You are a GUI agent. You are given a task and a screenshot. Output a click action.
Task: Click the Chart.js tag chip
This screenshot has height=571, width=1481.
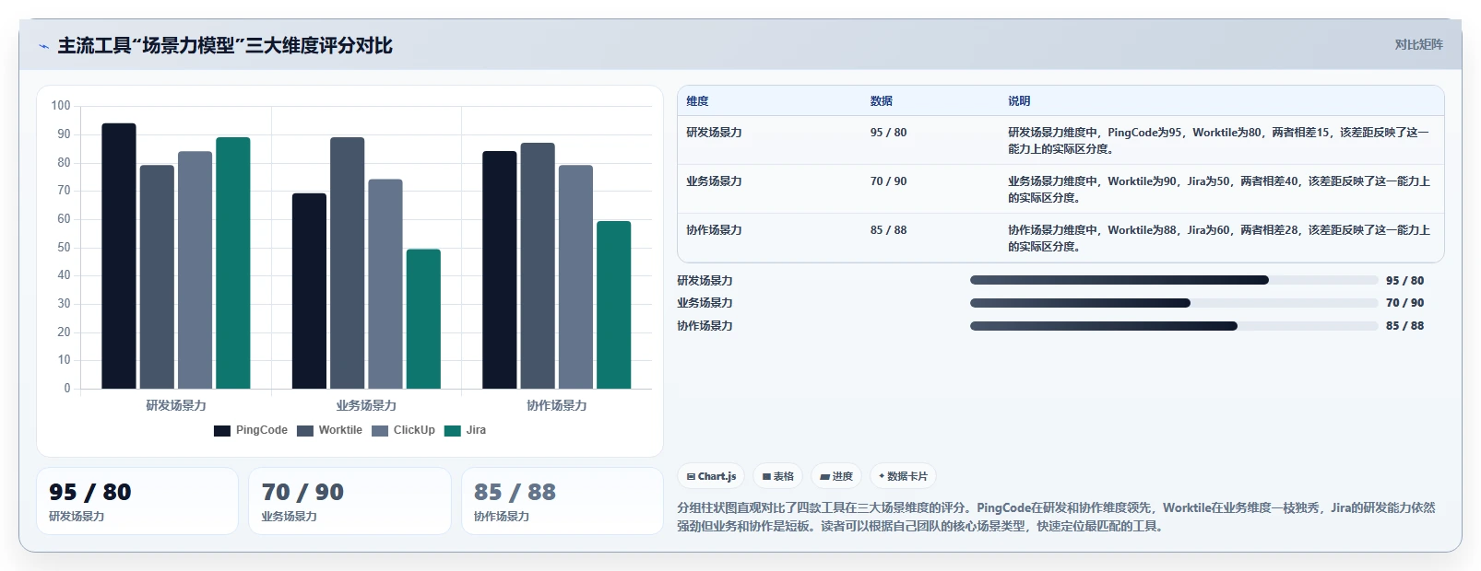pos(711,476)
